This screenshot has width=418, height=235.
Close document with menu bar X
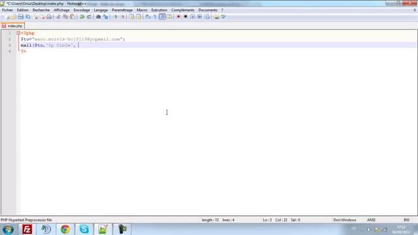click(x=415, y=10)
